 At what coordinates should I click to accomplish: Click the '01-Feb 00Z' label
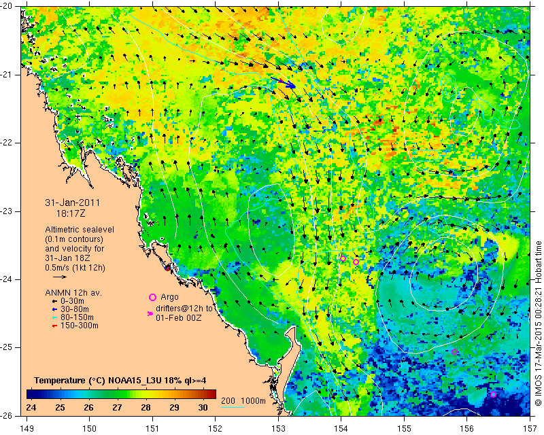[x=179, y=317]
